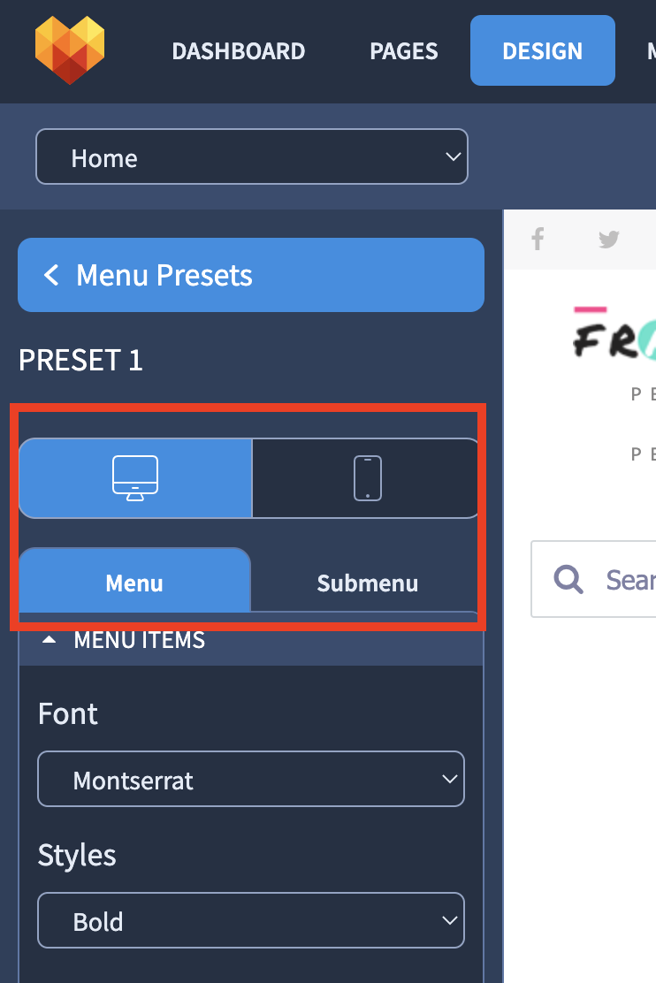
Task: Open the DASHBOARD menu item
Action: click(x=239, y=50)
